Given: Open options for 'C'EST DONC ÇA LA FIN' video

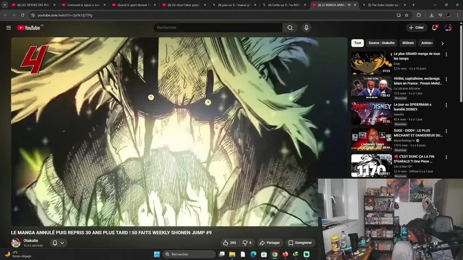Looking at the screenshot, I should coord(446,157).
